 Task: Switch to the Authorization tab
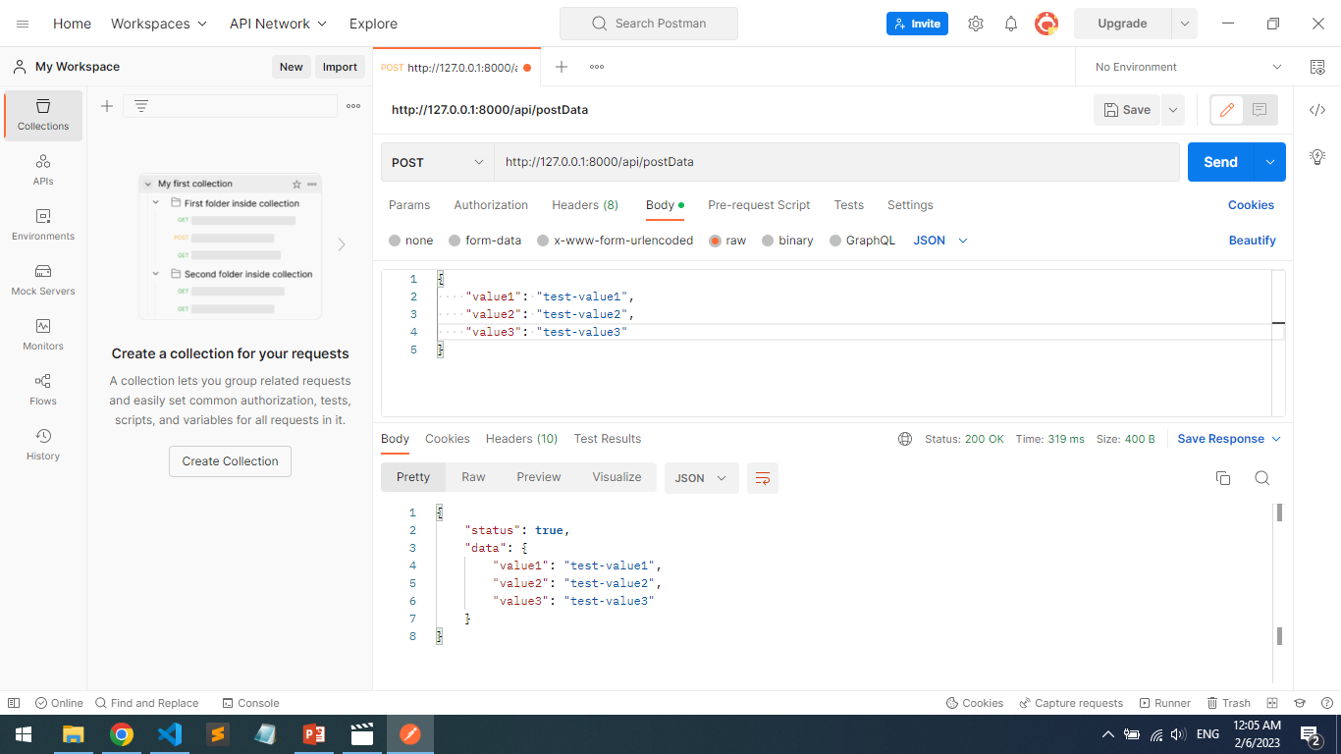(491, 205)
